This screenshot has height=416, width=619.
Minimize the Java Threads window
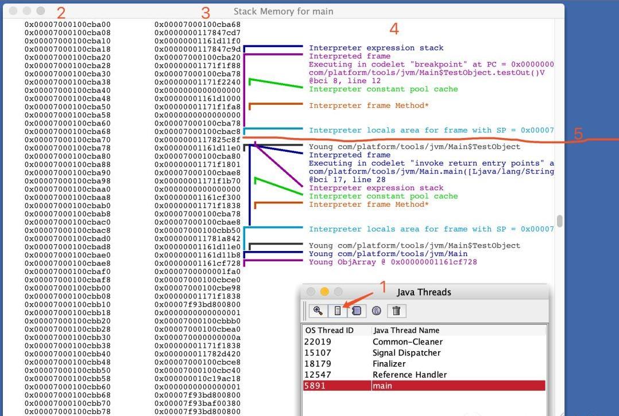324,292
